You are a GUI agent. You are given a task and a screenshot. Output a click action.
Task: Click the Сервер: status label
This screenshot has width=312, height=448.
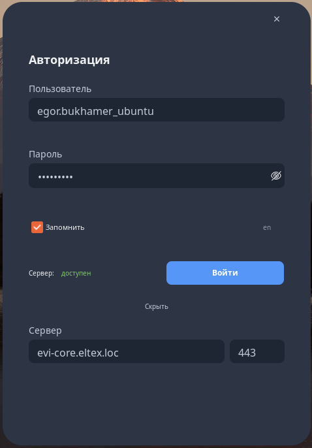pos(41,274)
